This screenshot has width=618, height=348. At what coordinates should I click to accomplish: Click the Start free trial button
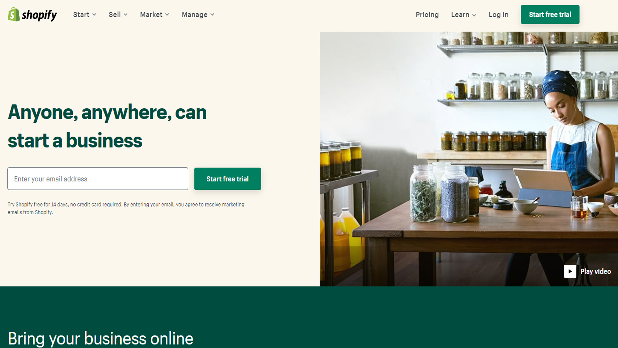point(228,179)
